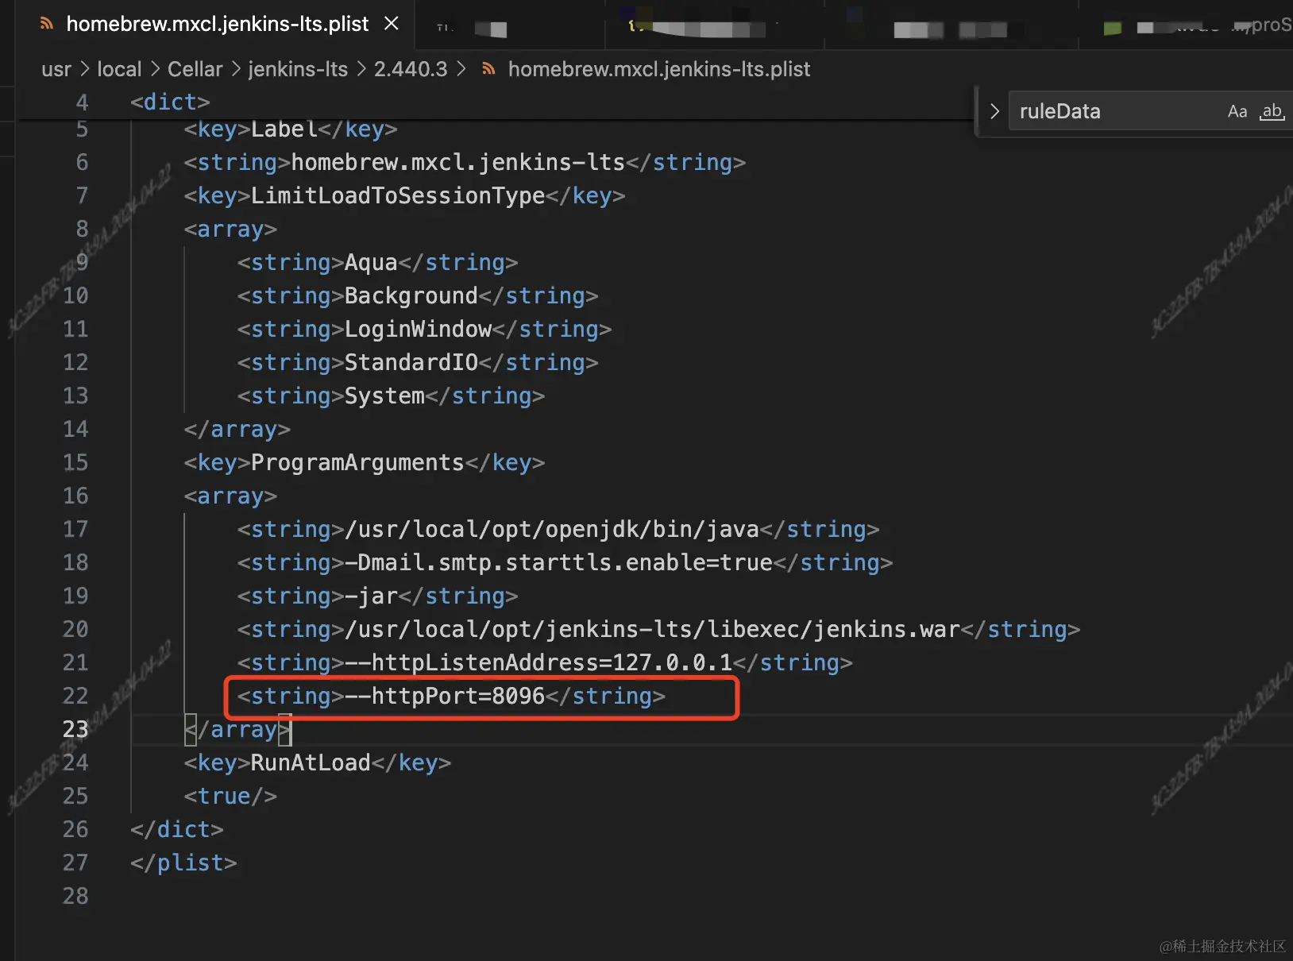This screenshot has width=1293, height=961.
Task: Click the homebrew.mxcl.jenkins-lts string on line 6
Action: pyautogui.click(x=465, y=162)
